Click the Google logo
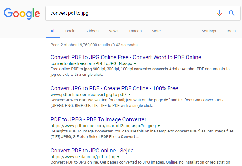The width and height of the screenshot is (242, 166). 22,14
